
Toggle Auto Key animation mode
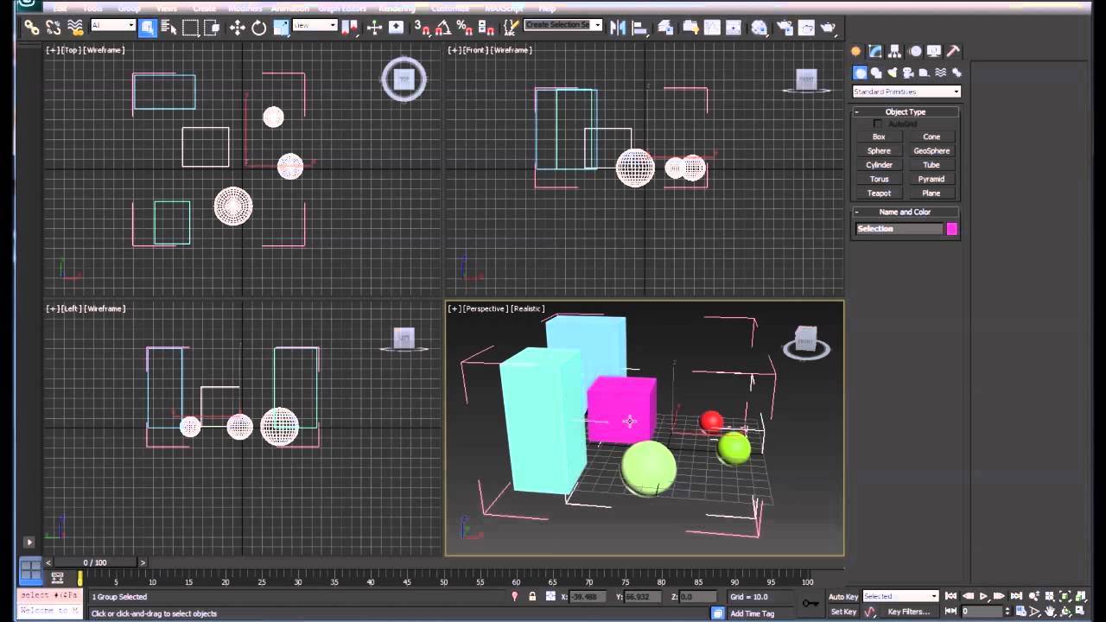coord(843,596)
